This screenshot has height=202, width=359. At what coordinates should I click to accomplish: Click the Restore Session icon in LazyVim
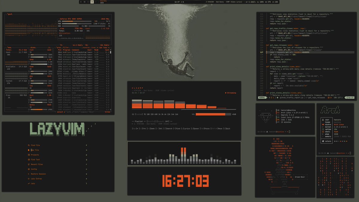tap(28, 174)
